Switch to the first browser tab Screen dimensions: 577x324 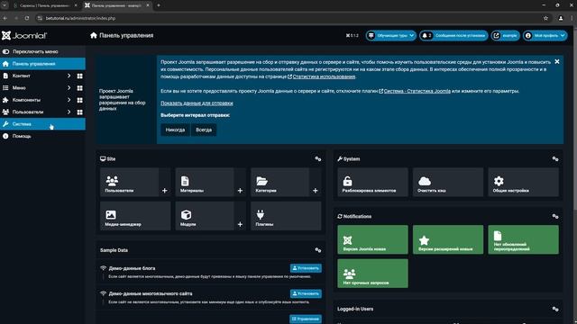pos(44,5)
